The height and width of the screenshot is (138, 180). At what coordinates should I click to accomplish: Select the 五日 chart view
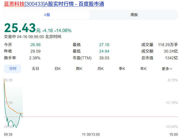pos(35,69)
